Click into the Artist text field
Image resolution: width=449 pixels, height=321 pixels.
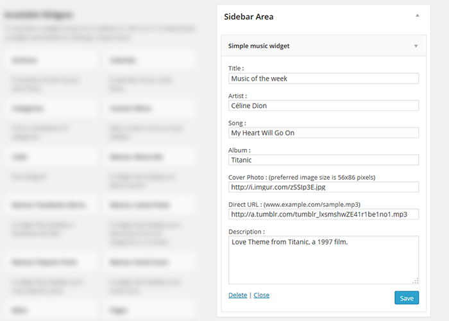coord(323,105)
